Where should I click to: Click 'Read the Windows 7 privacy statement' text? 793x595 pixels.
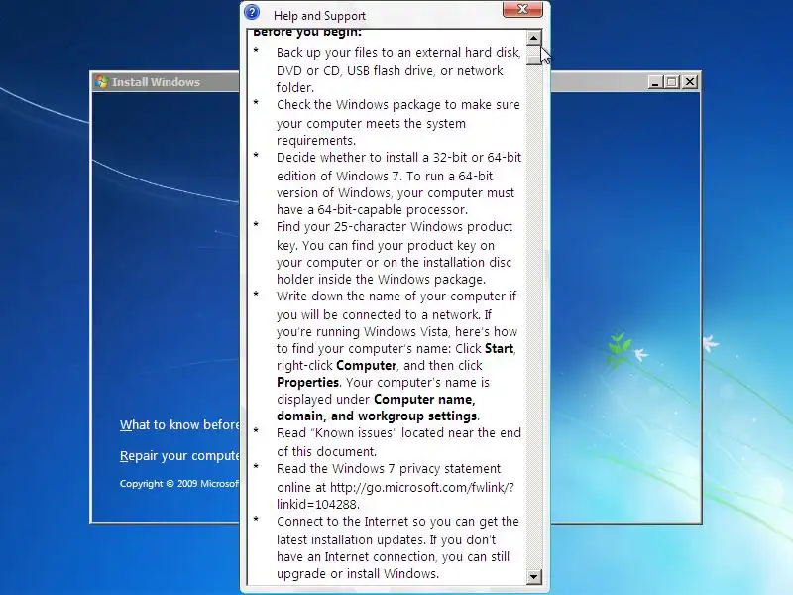tap(389, 468)
